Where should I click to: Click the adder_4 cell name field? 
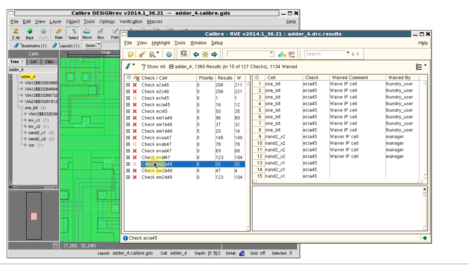pyautogui.click(x=33, y=70)
